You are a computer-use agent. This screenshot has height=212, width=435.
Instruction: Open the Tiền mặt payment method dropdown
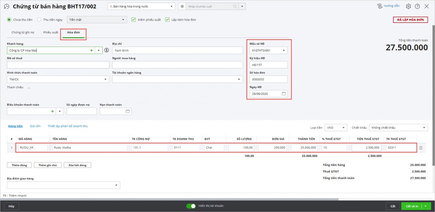(97, 20)
